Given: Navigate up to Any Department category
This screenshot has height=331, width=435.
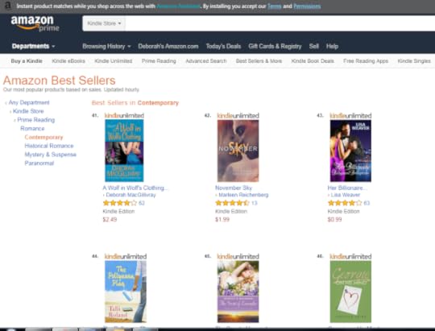Looking at the screenshot, I should click(29, 102).
